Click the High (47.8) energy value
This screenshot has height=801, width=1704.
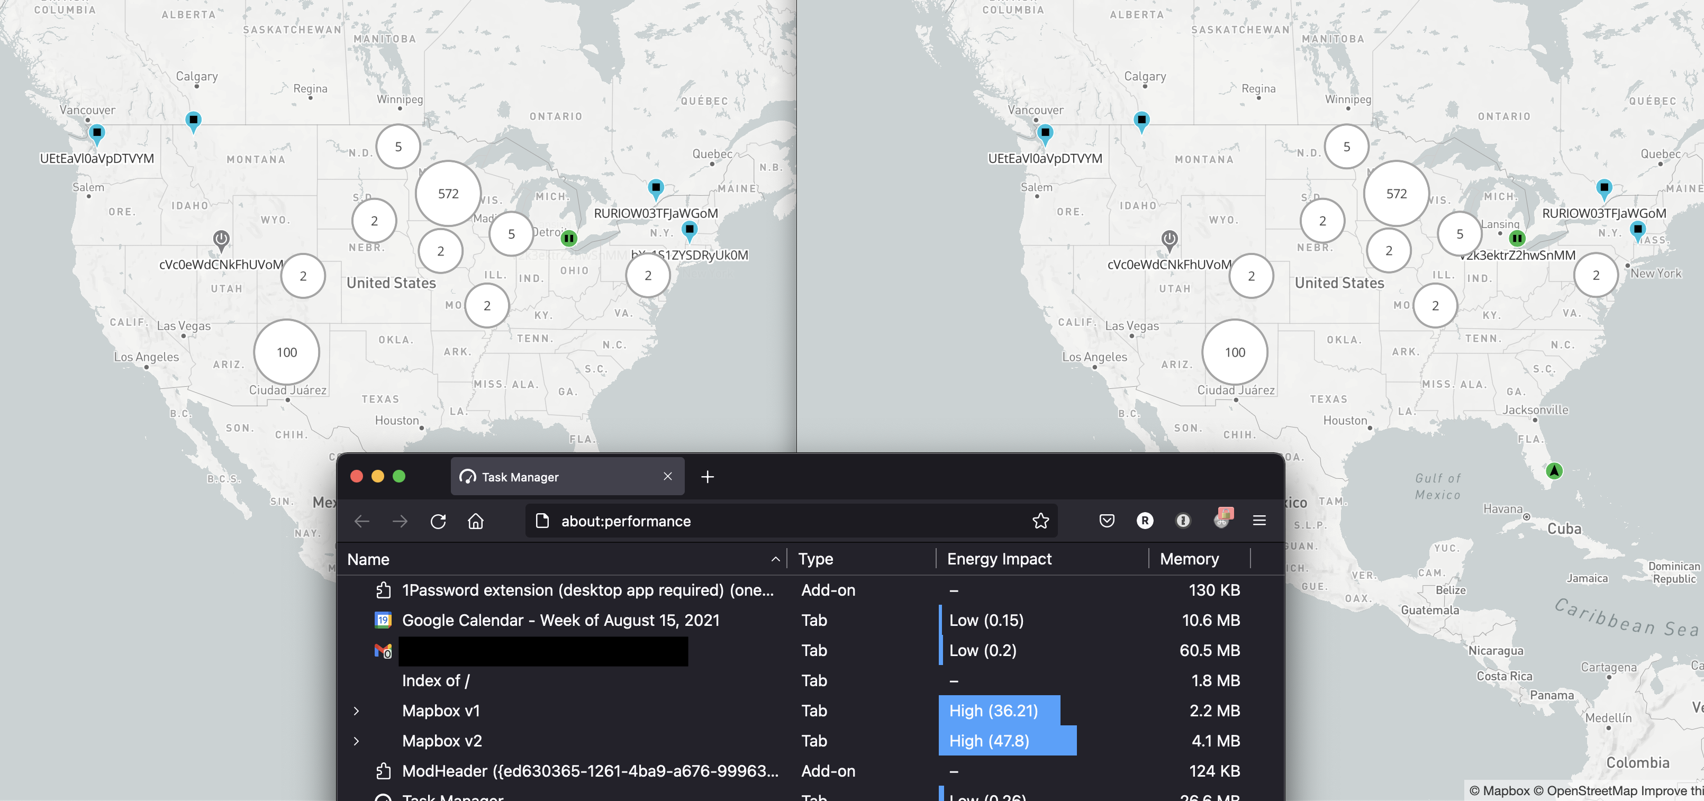pos(989,741)
